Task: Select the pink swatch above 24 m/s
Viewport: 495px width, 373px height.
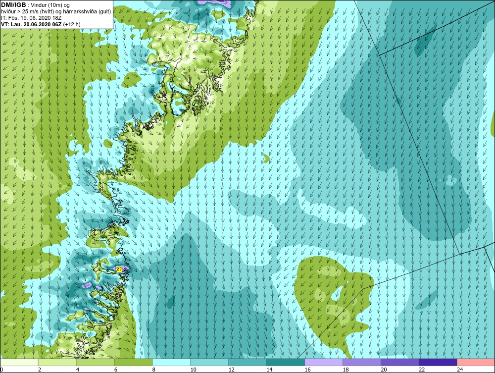Action: pyautogui.click(x=476, y=362)
